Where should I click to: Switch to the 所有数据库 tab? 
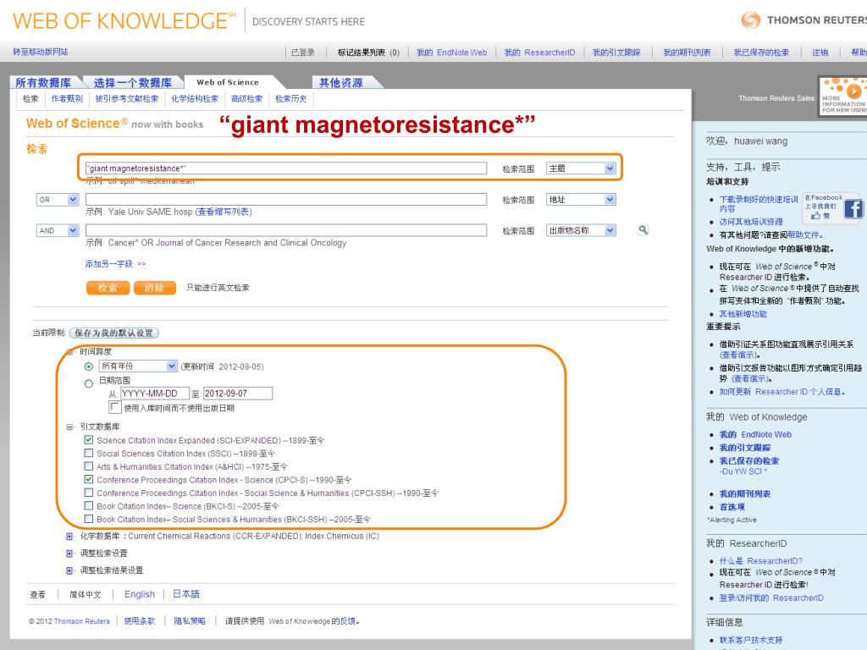pyautogui.click(x=43, y=82)
